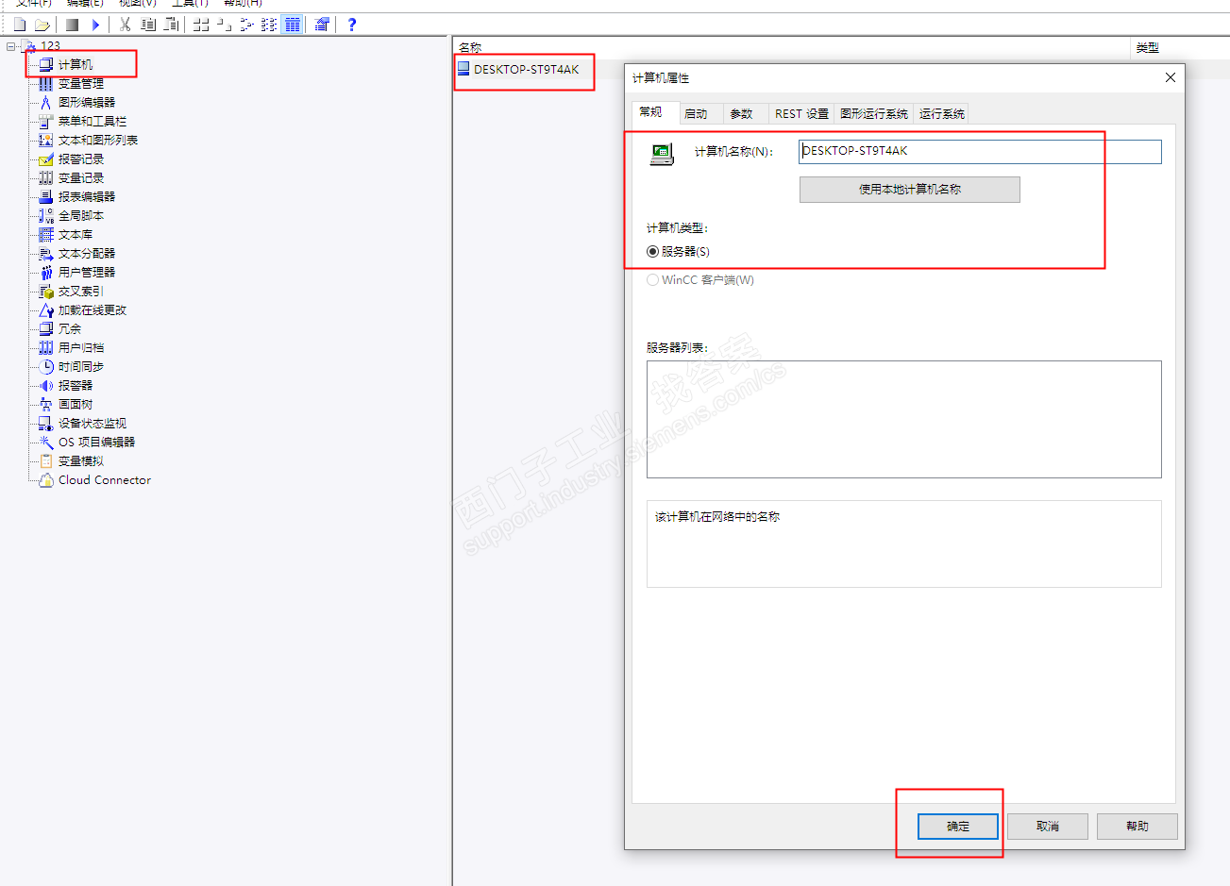
Task: Close the 计算机属性 dialog
Action: point(1171,77)
